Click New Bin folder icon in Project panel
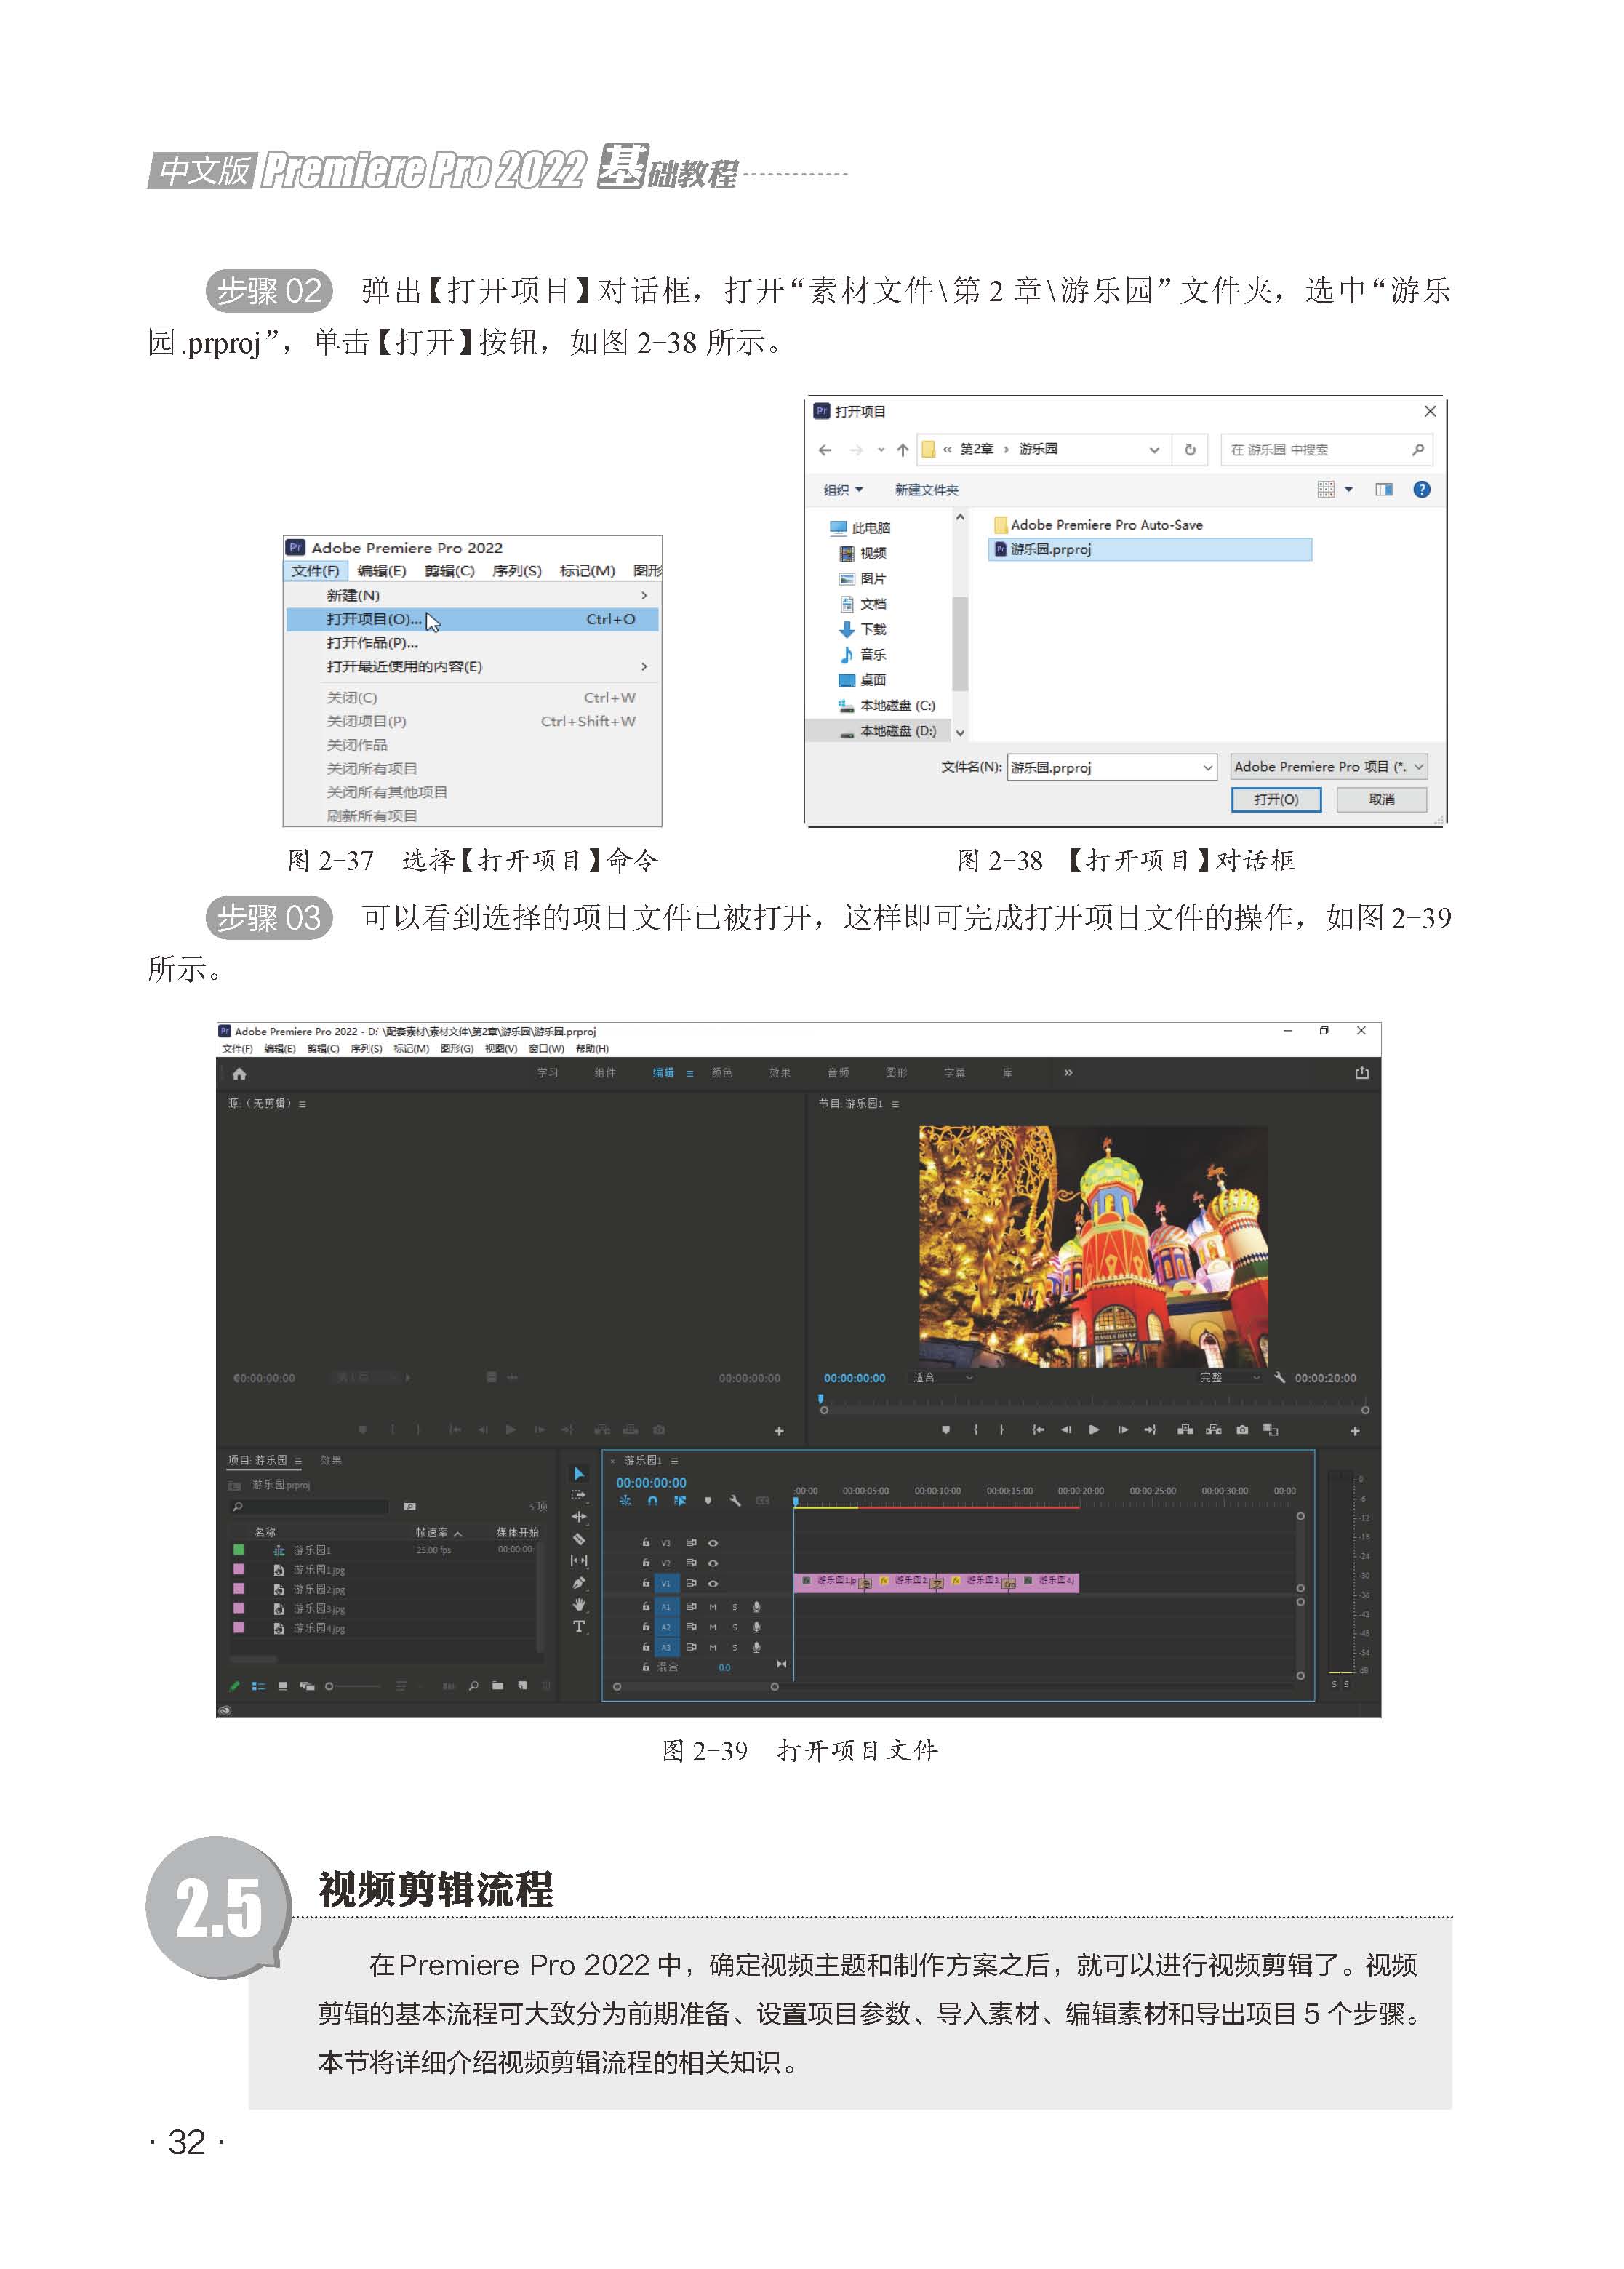Image resolution: width=1624 pixels, height=2269 pixels. pos(498,1686)
